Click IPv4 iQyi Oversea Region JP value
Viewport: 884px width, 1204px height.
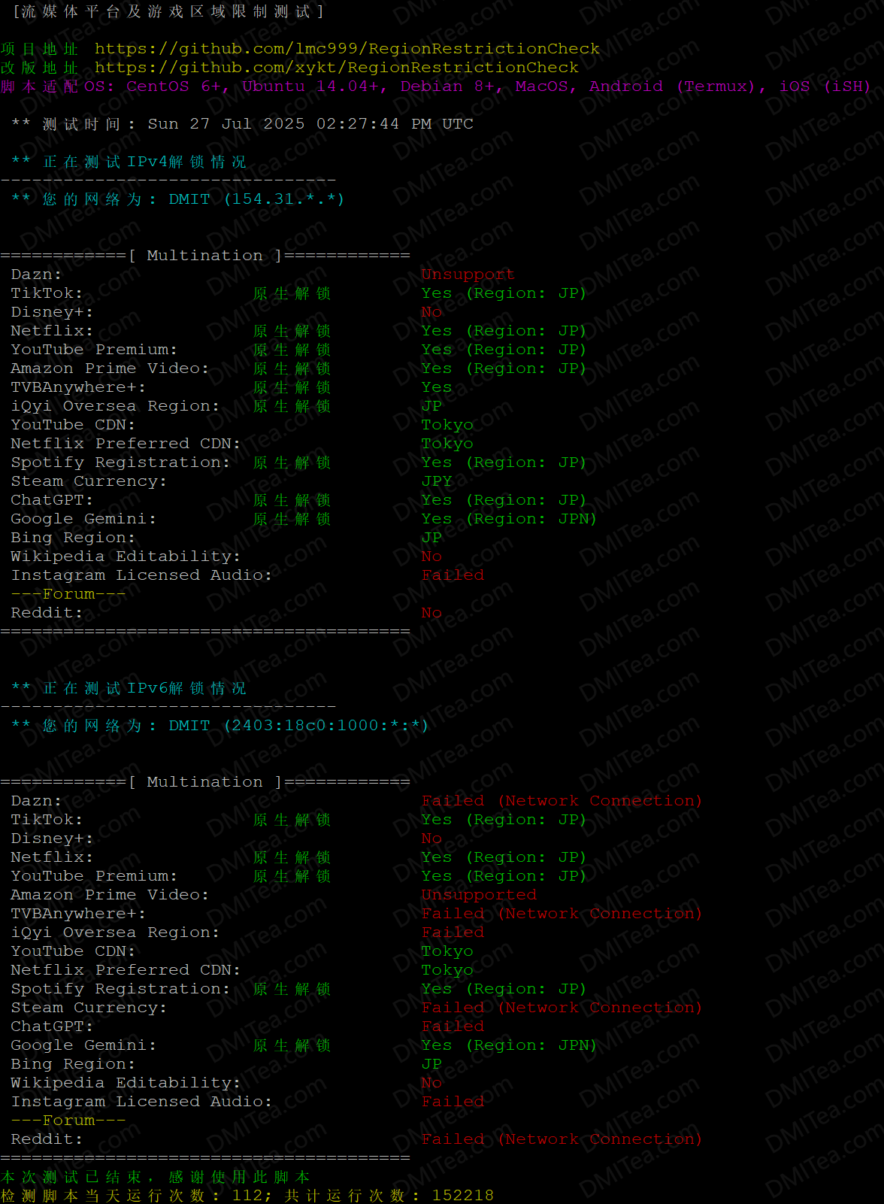(x=431, y=406)
